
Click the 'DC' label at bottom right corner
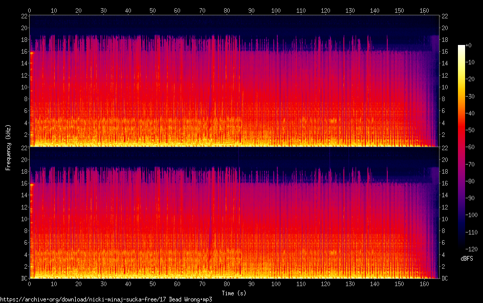(x=445, y=278)
